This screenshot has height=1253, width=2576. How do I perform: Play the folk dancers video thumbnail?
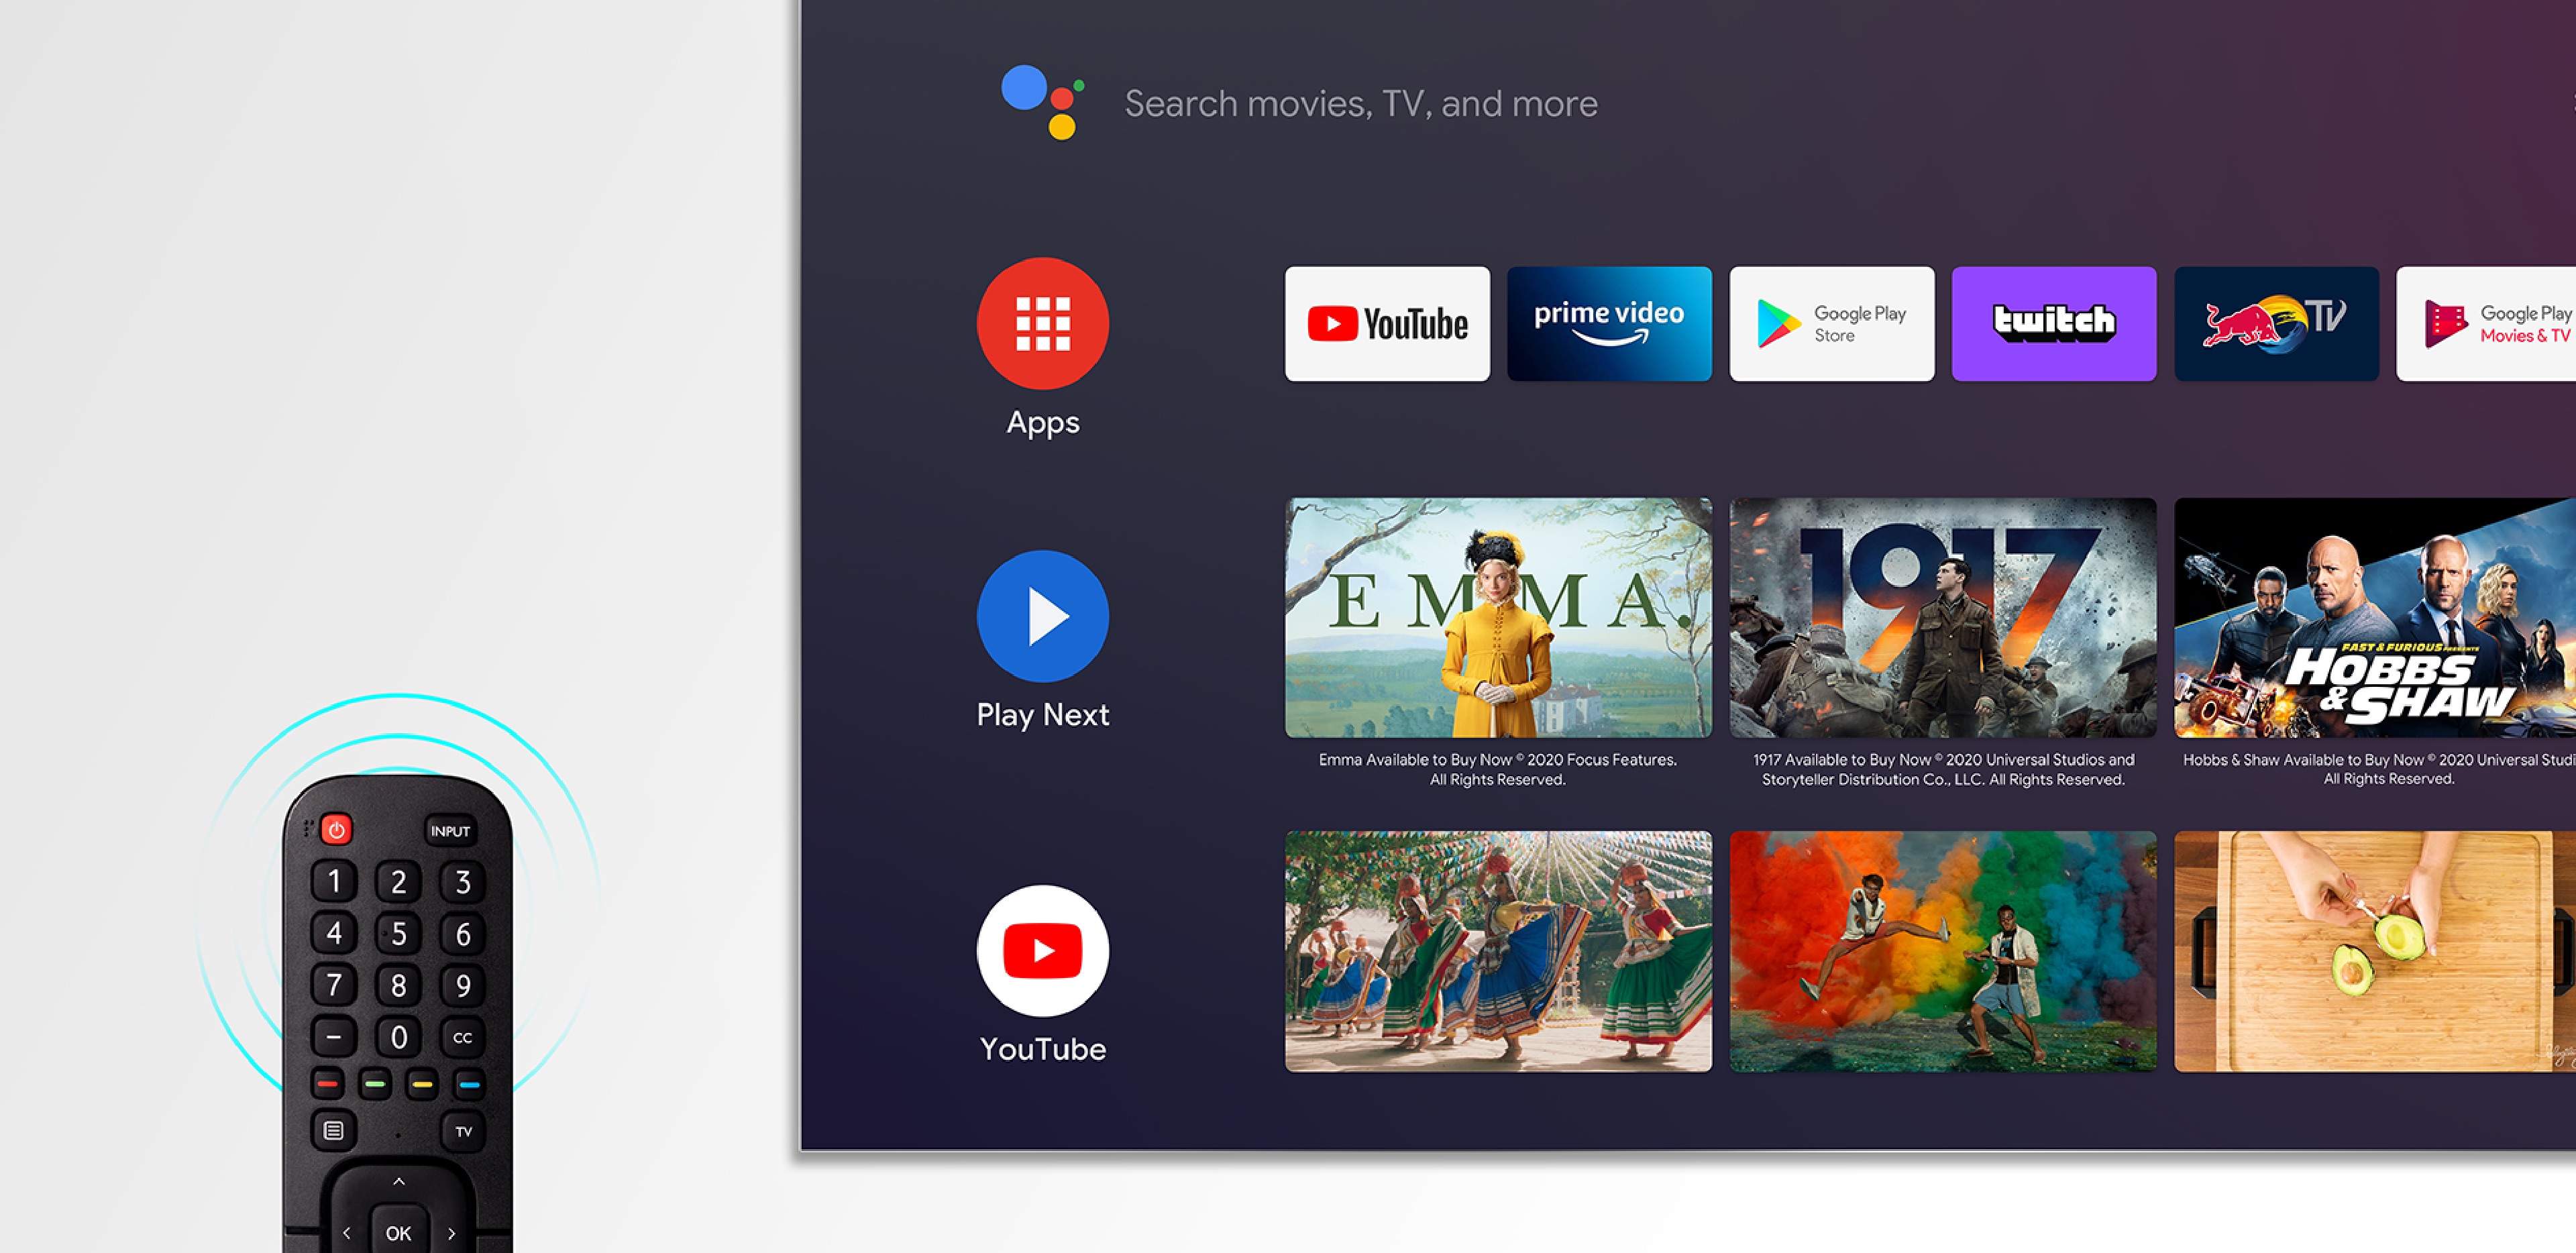coord(1497,951)
